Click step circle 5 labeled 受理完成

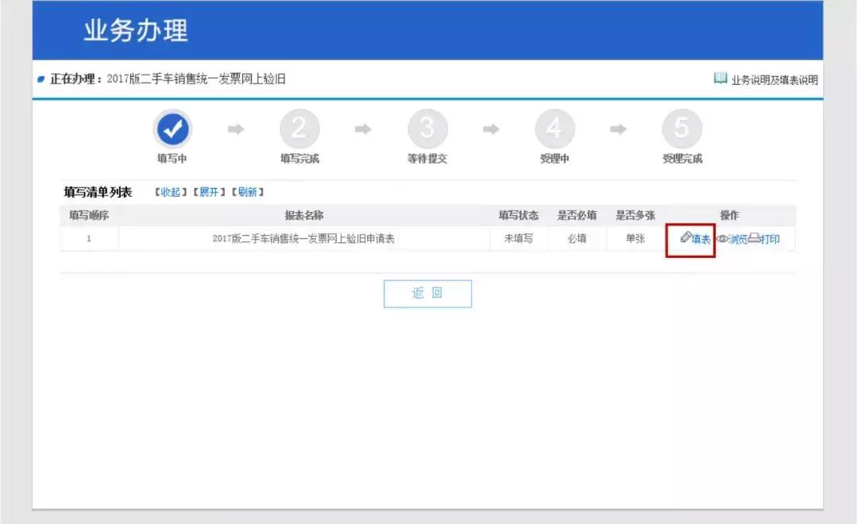pyautogui.click(x=680, y=127)
